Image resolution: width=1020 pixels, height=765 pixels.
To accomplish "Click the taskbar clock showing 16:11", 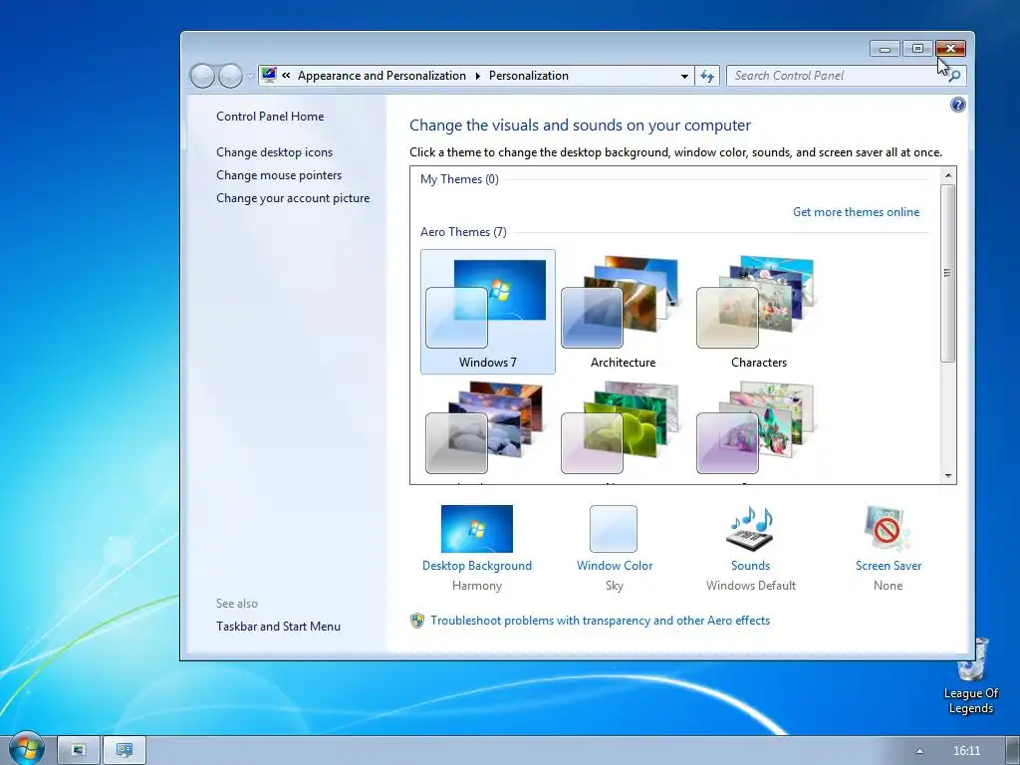I will (966, 751).
